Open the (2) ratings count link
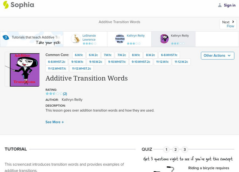This screenshot has width=239, height=172. click(65, 94)
